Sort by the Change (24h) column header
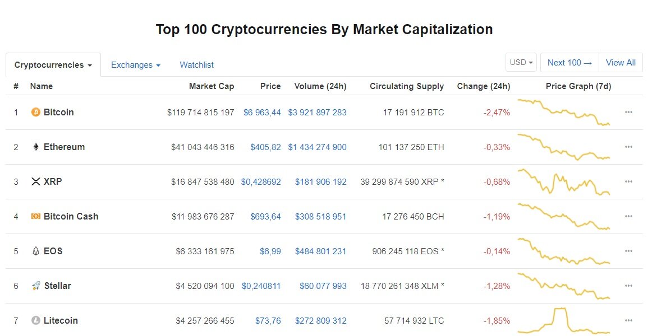 (x=484, y=86)
